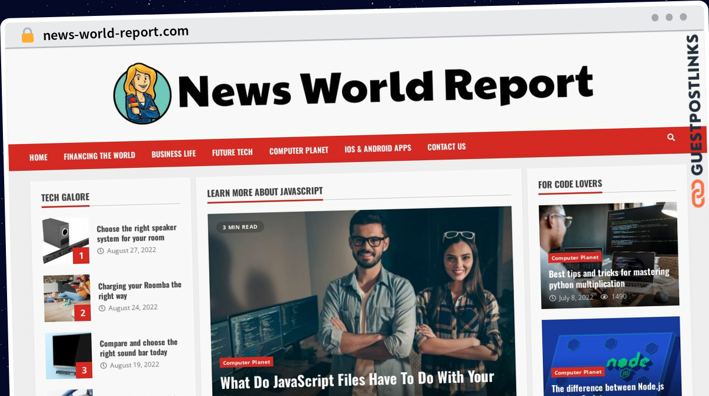Click the Computer Planet tag on python article
This screenshot has height=396, width=709.
click(575, 258)
